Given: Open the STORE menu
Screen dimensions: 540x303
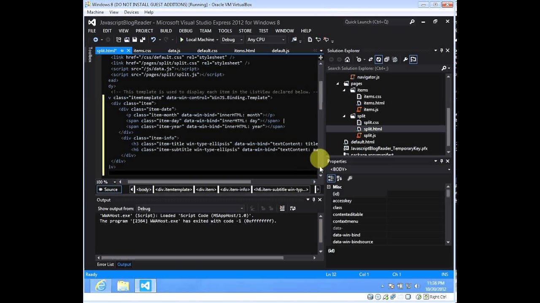Looking at the screenshot, I should tap(245, 31).
